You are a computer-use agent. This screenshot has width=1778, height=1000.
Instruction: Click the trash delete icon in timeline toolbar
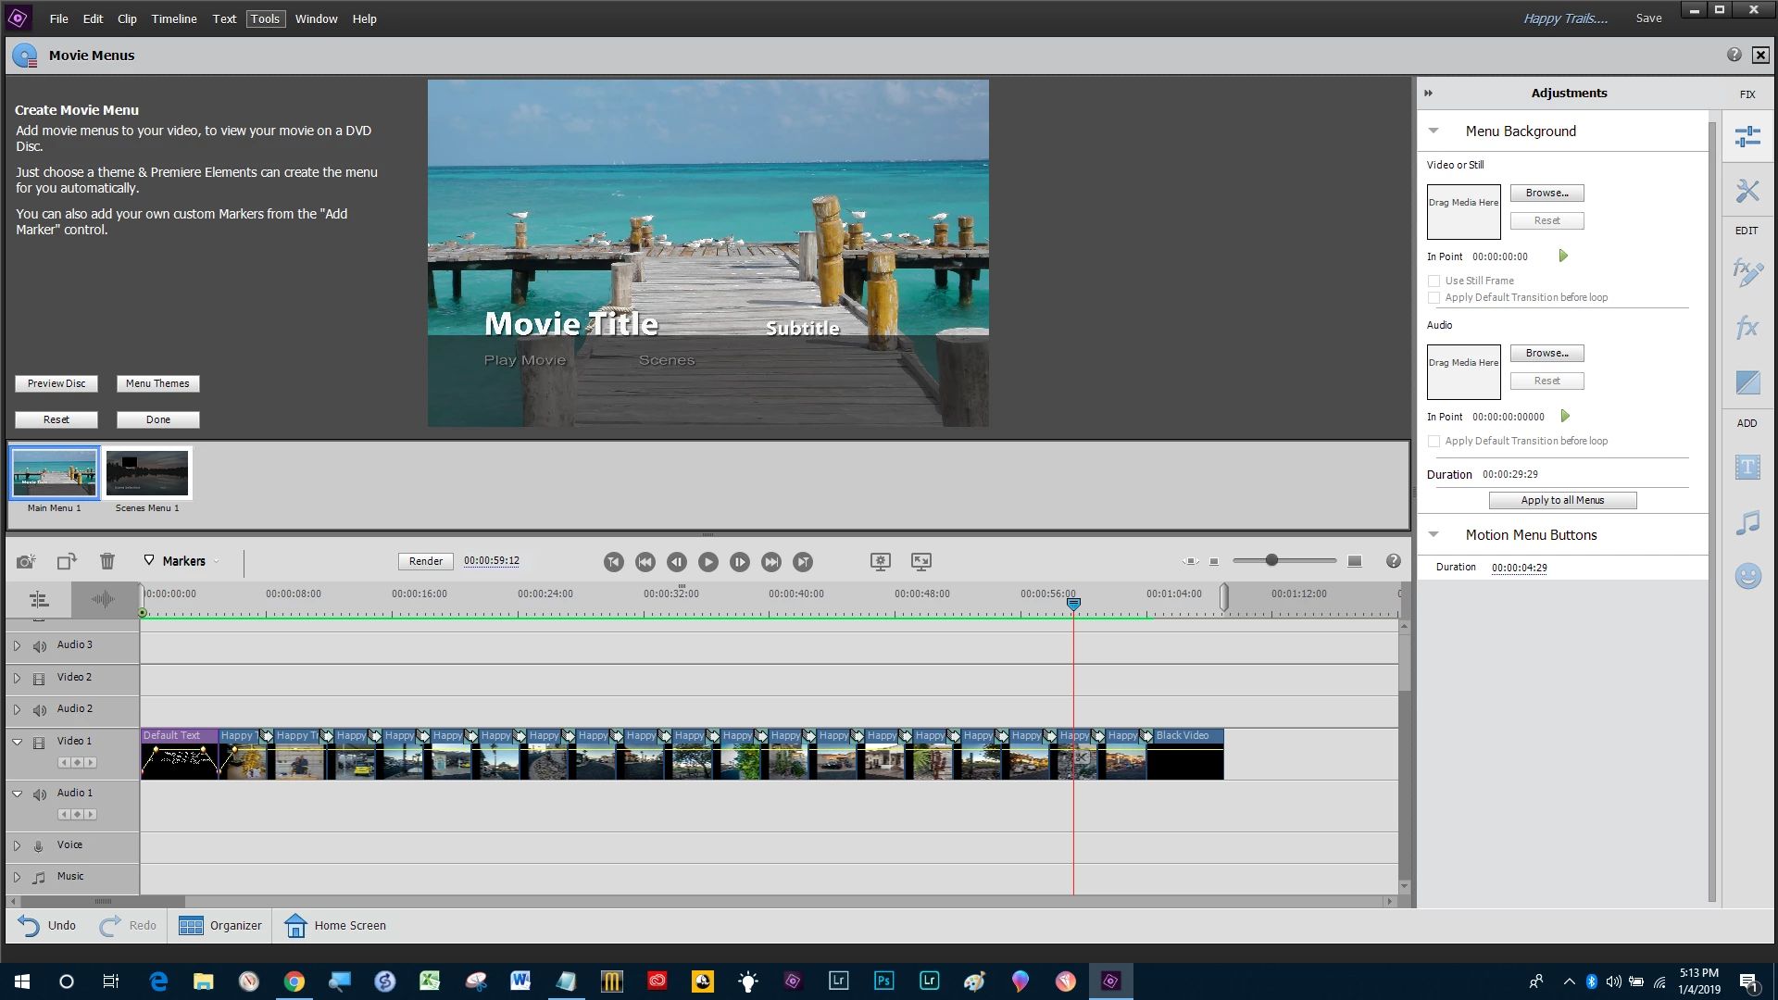coord(107,561)
